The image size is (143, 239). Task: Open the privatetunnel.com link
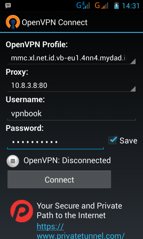pyautogui.click(x=81, y=231)
